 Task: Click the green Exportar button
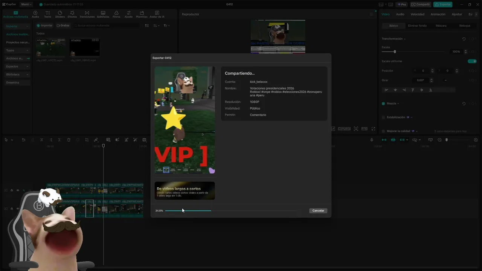tap(443, 5)
